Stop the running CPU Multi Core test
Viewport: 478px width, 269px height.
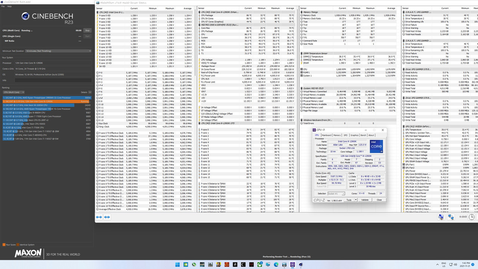tap(87, 30)
